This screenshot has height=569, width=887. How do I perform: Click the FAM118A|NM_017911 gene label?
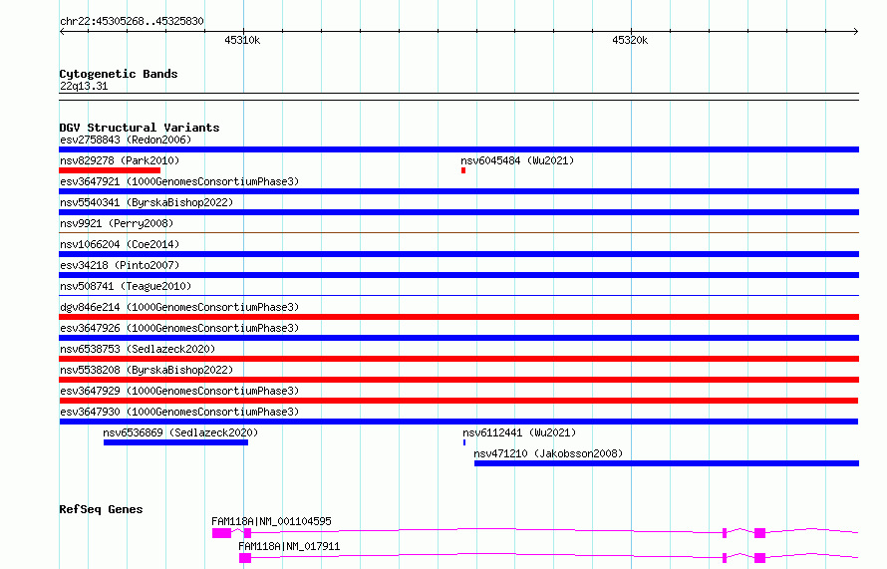click(289, 546)
